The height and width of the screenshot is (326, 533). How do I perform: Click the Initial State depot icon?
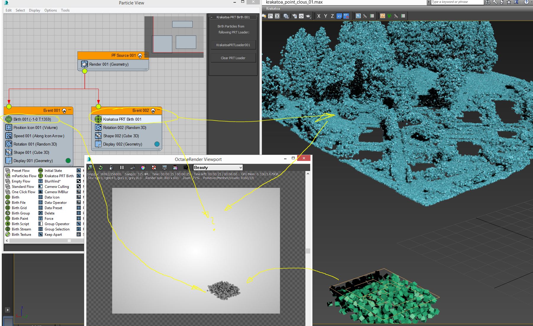pos(41,171)
